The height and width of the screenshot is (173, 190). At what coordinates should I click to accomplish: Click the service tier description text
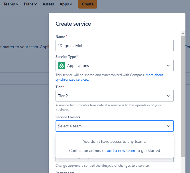tap(109, 107)
